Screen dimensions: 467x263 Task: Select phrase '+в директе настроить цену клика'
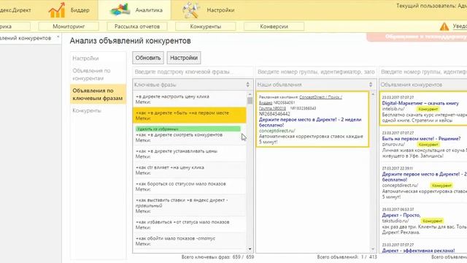click(190, 99)
